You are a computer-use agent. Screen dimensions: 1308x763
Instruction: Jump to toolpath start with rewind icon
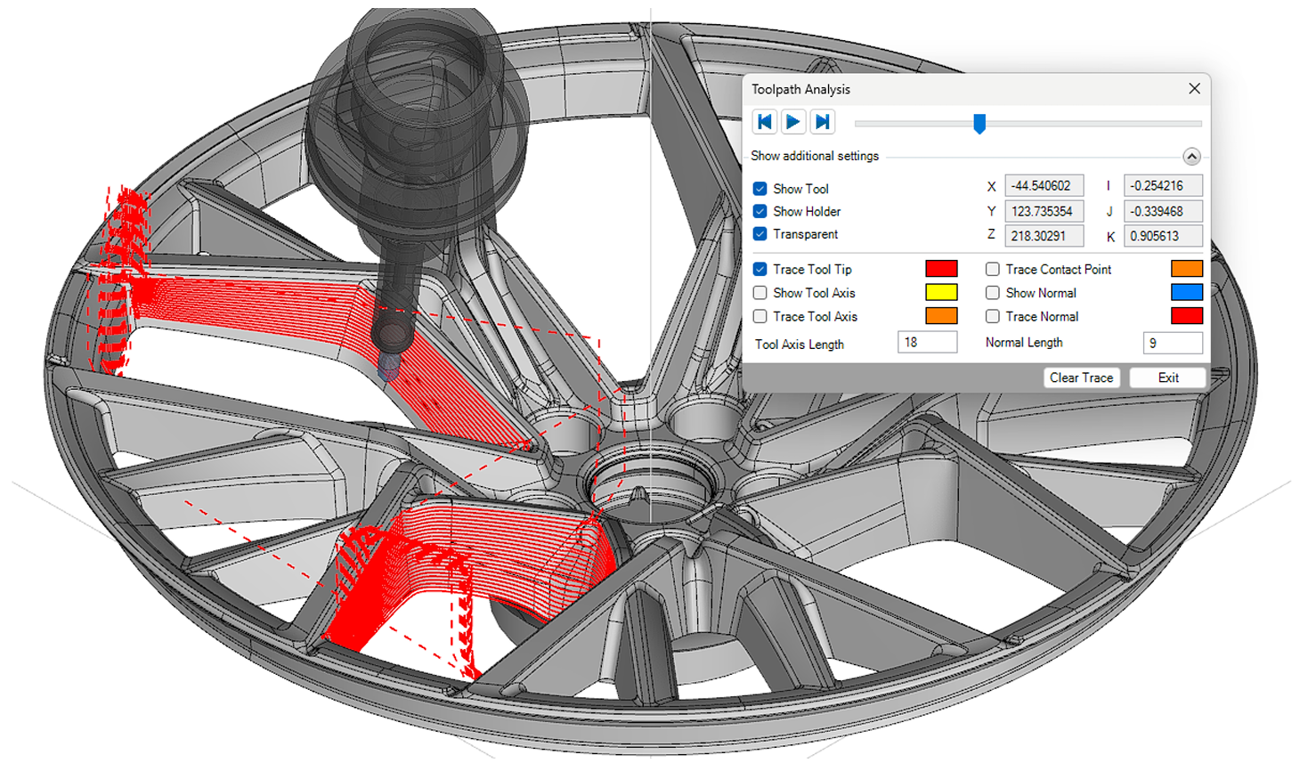765,122
